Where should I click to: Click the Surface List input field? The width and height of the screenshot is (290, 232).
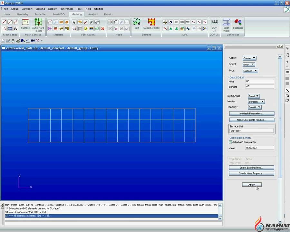pos(251,131)
